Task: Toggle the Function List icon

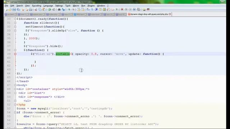Action: point(109,10)
